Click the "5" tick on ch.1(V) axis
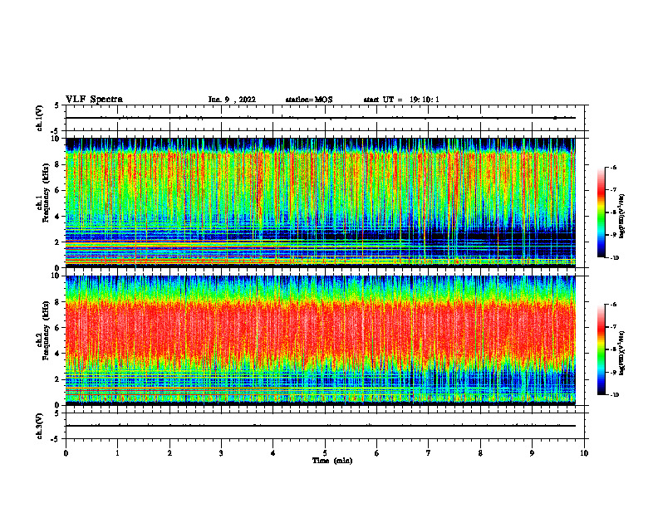The image size is (658, 508). click(56, 105)
